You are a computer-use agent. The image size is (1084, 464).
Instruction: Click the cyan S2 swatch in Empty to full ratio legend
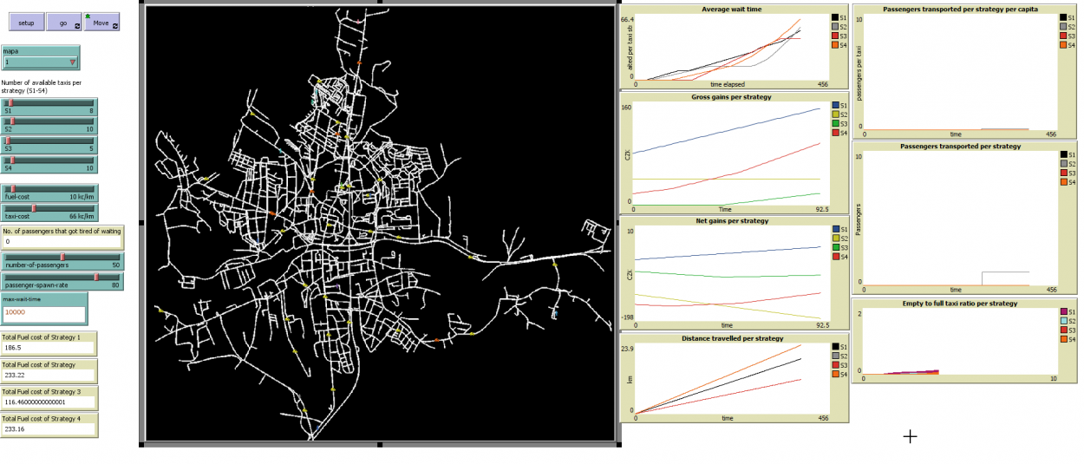pos(1063,321)
